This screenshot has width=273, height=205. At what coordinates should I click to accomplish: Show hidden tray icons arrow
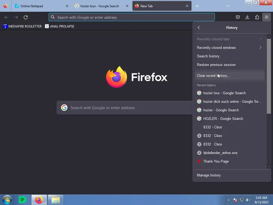click(x=228, y=200)
